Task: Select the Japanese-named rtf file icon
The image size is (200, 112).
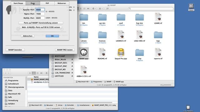Action: 84,70
